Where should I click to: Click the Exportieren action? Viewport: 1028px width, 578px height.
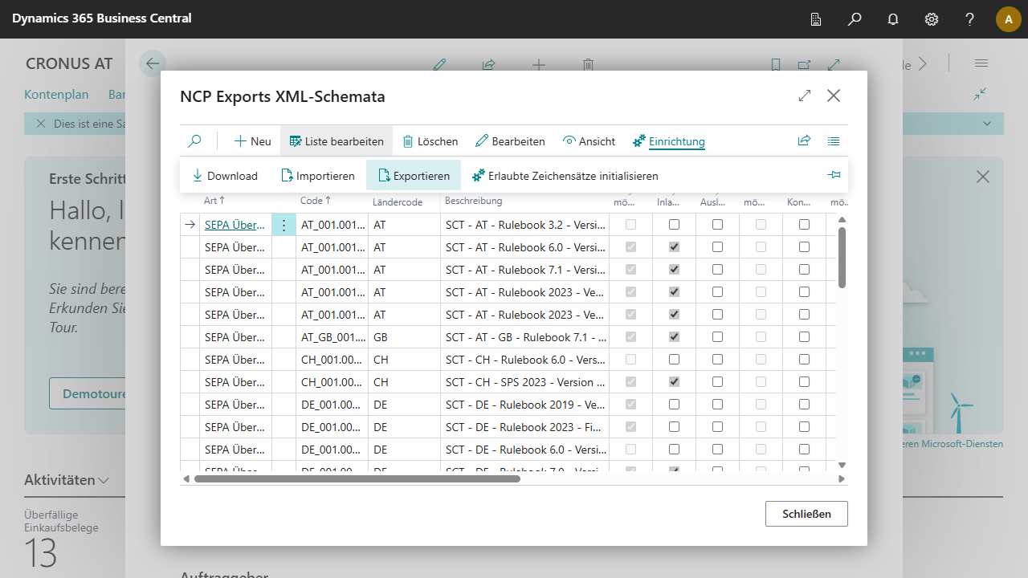pyautogui.click(x=414, y=176)
